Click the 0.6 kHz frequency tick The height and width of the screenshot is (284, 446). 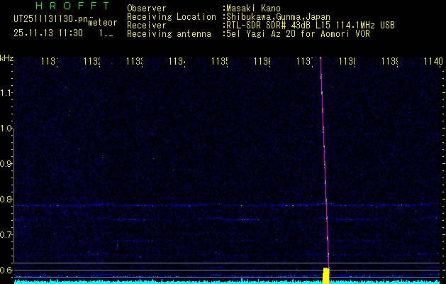(7, 270)
